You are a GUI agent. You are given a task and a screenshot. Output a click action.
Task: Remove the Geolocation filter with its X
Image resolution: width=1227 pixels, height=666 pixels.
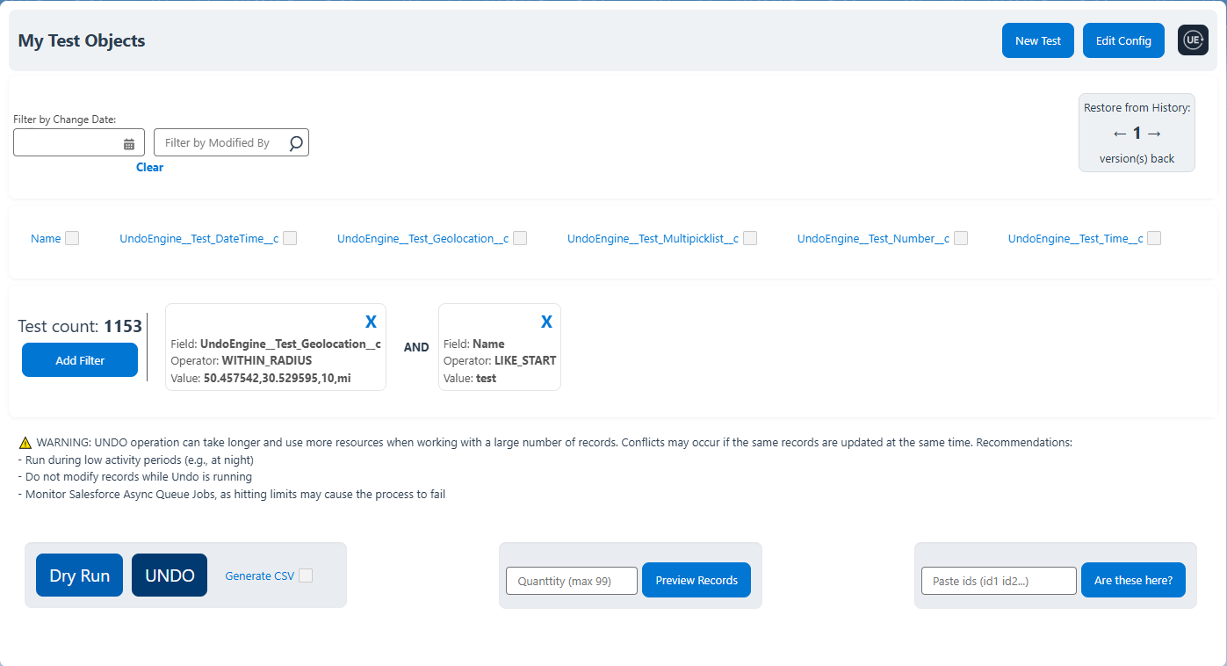371,322
